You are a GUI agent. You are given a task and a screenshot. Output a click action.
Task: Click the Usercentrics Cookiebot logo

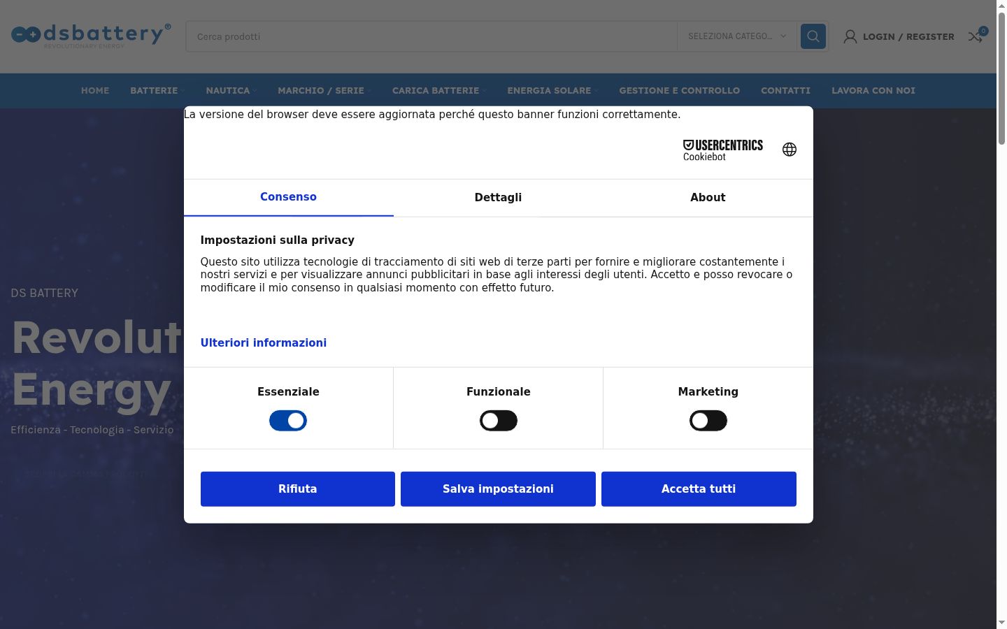point(722,150)
